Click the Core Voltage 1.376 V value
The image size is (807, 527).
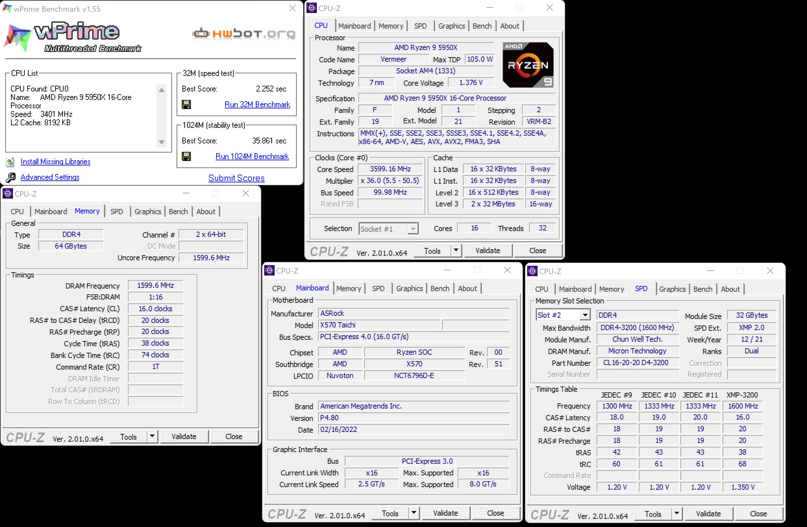(471, 82)
